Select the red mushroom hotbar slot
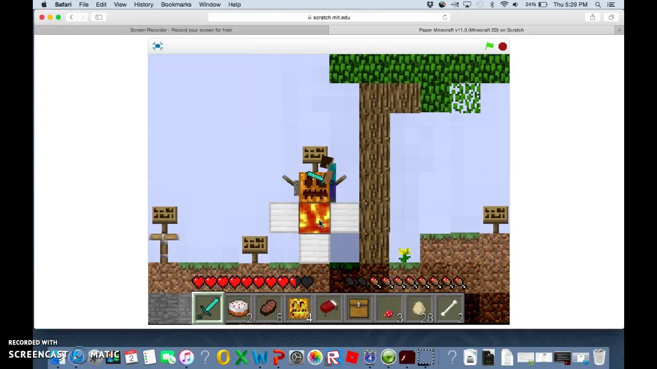This screenshot has width=657, height=369. [389, 307]
